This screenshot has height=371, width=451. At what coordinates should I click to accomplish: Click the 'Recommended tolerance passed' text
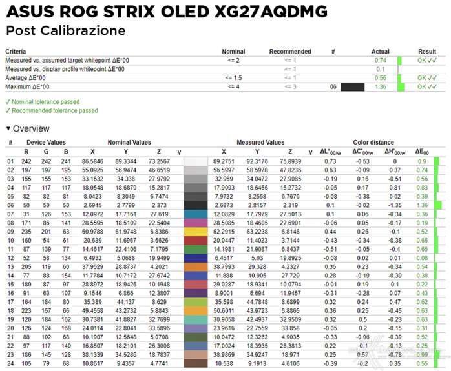coord(55,110)
